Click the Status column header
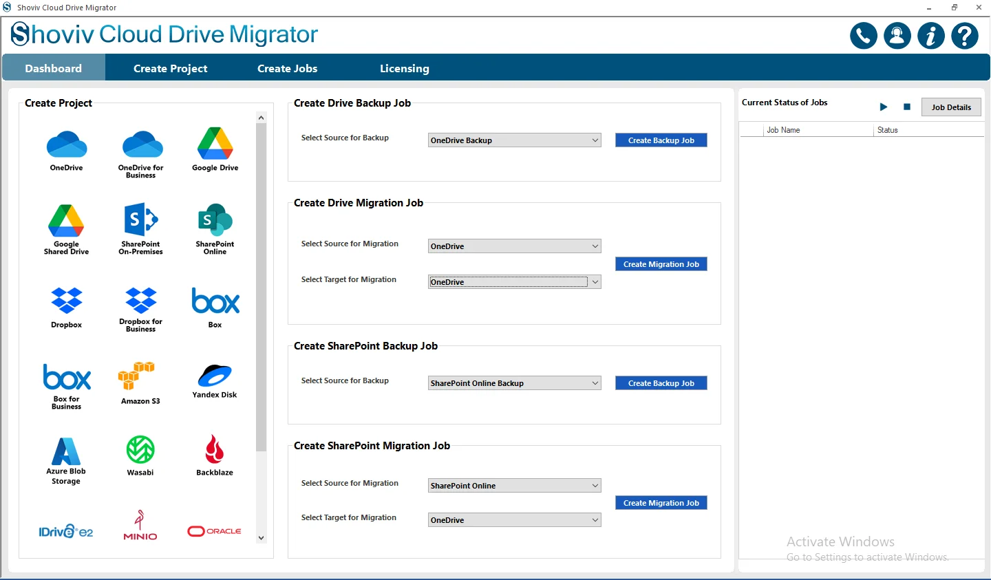Screen dimensions: 991x580 (928, 130)
